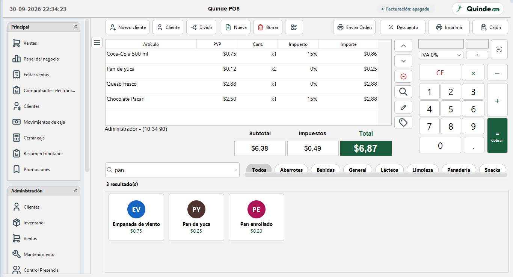This screenshot has width=513, height=277.
Task: Collapse the Administración panel
Action: [76, 191]
